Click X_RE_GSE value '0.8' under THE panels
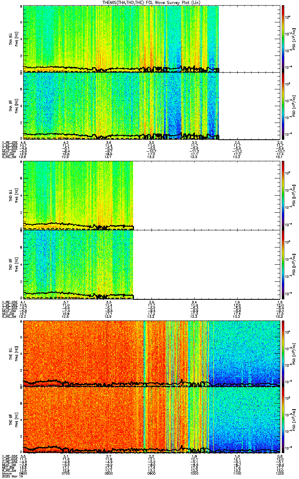299x479 pixels. point(280,456)
